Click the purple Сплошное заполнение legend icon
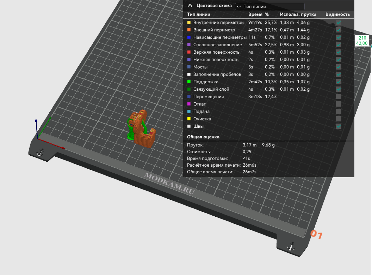The image size is (372, 275). pos(189,45)
